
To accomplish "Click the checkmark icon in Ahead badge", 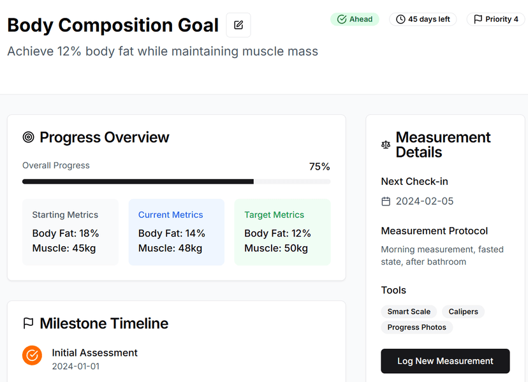I will pos(341,19).
